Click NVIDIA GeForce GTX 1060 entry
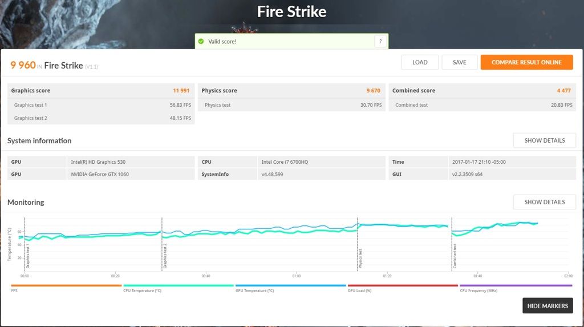The image size is (584, 327). point(100,174)
